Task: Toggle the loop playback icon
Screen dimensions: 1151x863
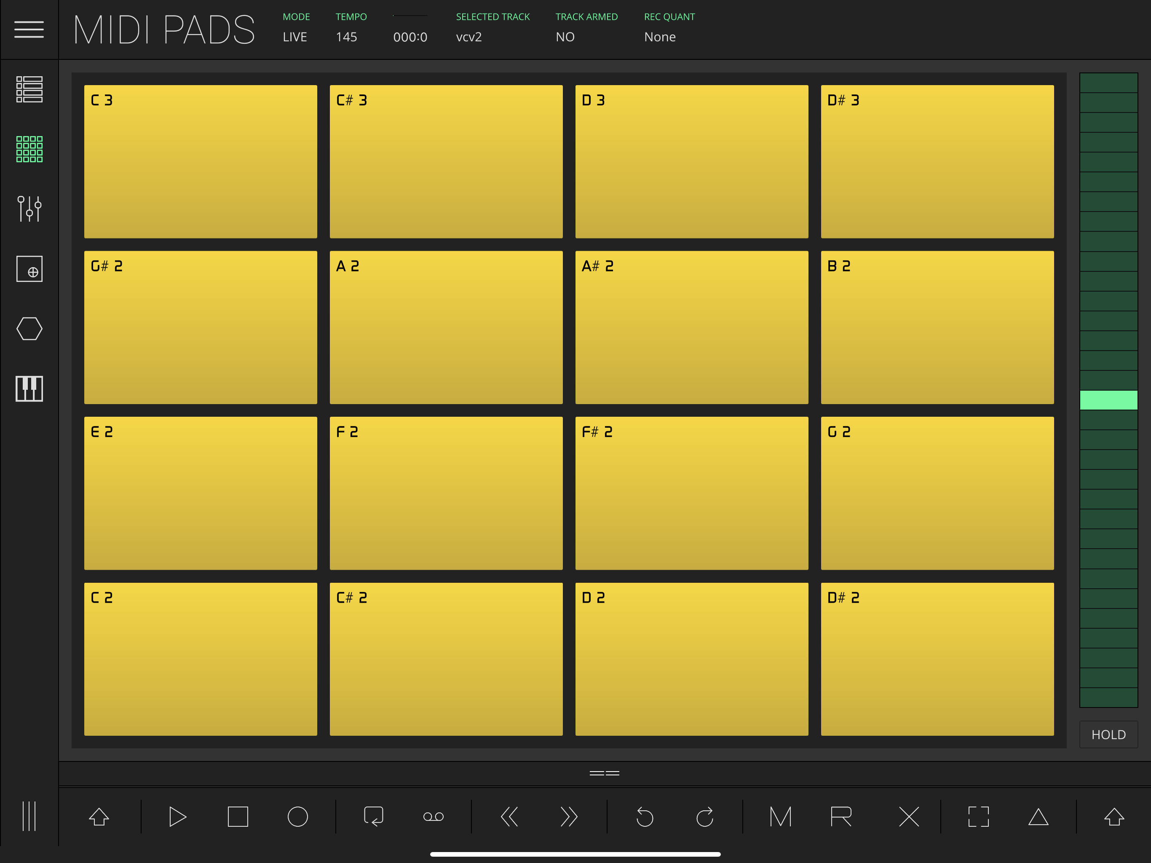Action: click(374, 817)
